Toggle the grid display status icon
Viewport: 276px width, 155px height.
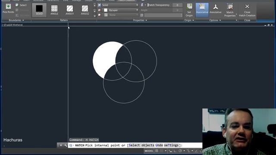(157, 151)
